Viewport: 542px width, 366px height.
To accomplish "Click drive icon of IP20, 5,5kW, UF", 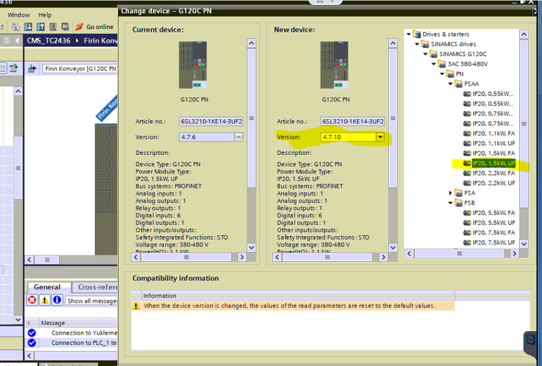I will (x=467, y=223).
